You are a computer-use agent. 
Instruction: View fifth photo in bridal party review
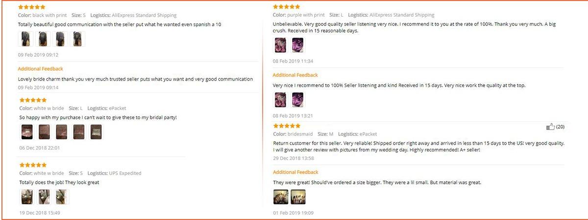point(96,132)
